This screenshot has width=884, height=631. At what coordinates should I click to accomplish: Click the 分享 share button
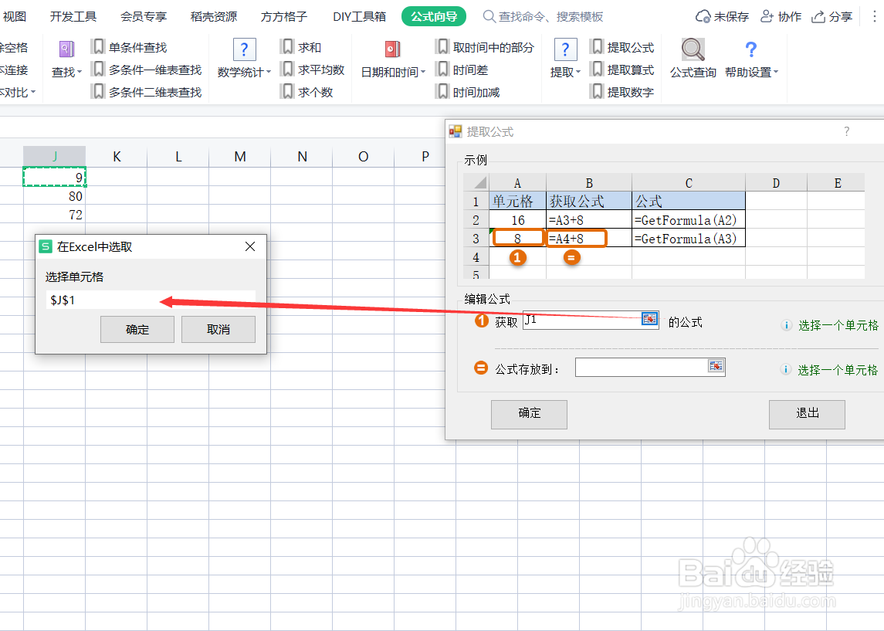(832, 16)
